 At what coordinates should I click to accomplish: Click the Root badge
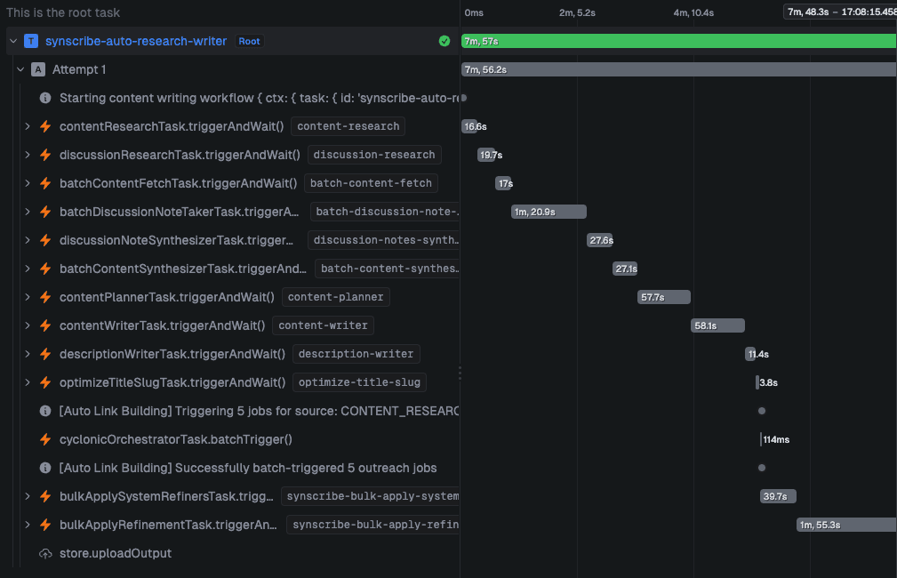point(250,41)
